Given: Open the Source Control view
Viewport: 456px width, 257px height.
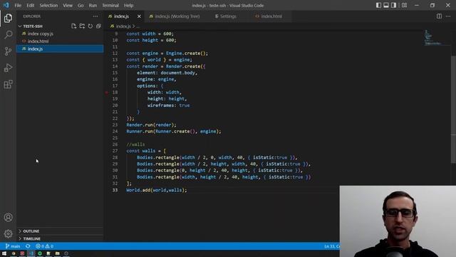Looking at the screenshot, I should click(x=8, y=51).
